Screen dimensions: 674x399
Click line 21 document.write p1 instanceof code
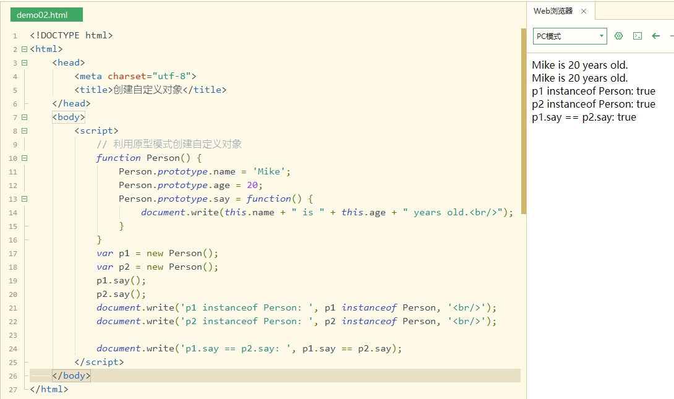(x=297, y=308)
